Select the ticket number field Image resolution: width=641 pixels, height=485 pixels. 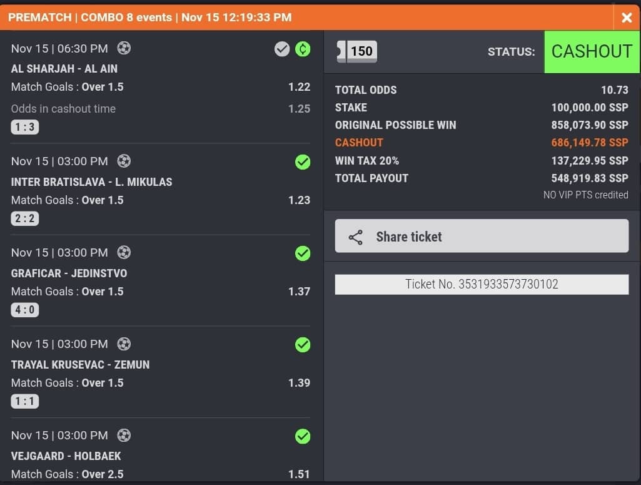tap(482, 285)
